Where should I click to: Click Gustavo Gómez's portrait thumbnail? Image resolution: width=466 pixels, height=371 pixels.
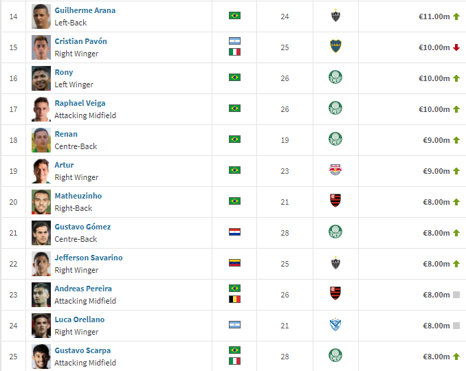coord(41,233)
